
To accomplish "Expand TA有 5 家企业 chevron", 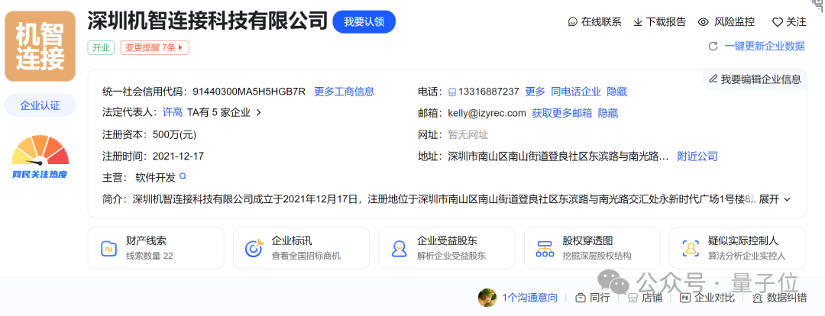I will tap(258, 112).
